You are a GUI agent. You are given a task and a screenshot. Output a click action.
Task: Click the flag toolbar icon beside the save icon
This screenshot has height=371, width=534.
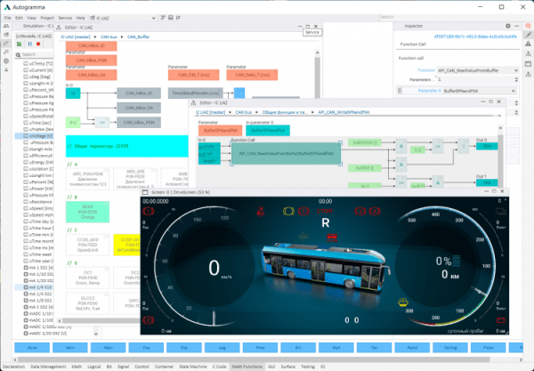pos(178,18)
